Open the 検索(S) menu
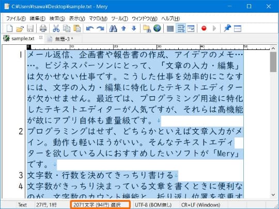Viewport: 279px width, 209px height. point(57,19)
